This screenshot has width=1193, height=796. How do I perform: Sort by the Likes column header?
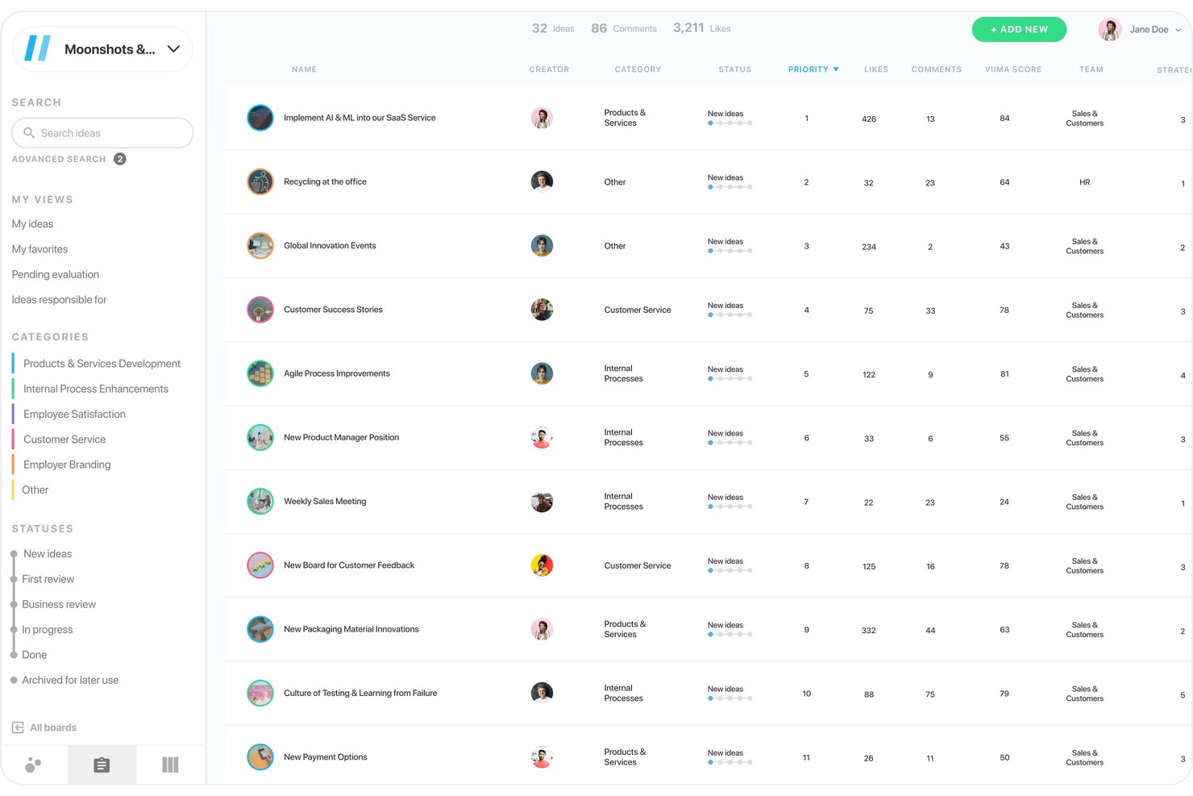coord(875,69)
